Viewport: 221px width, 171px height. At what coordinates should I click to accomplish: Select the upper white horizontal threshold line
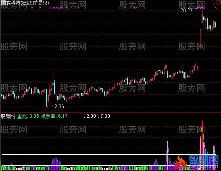108,154
